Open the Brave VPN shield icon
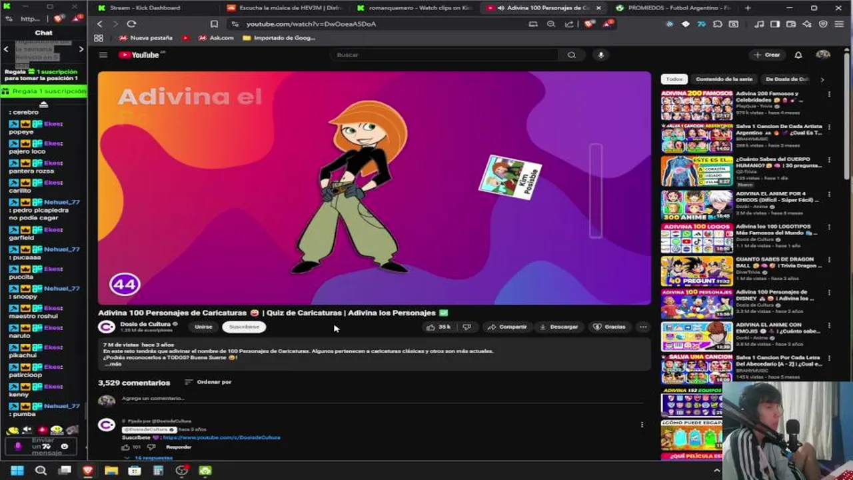This screenshot has width=853, height=480. [x=823, y=24]
